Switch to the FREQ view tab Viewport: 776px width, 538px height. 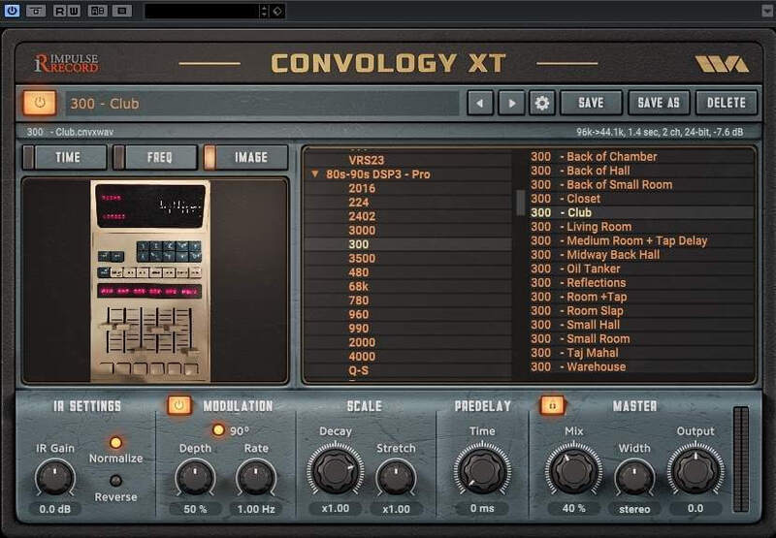[x=158, y=157]
